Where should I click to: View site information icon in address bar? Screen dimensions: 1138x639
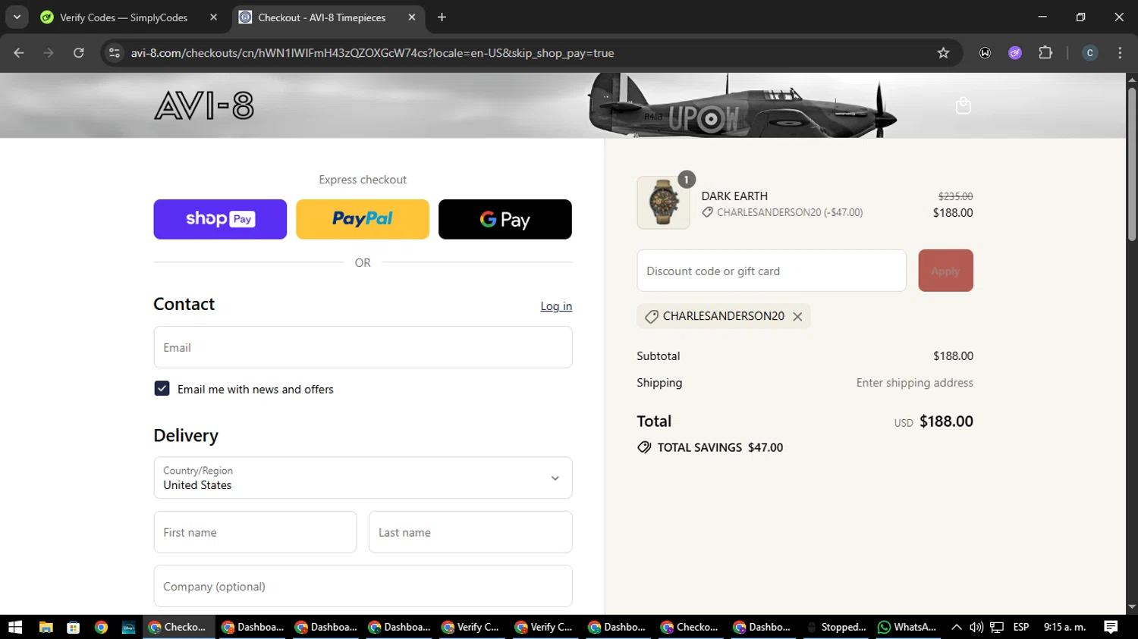tap(115, 53)
